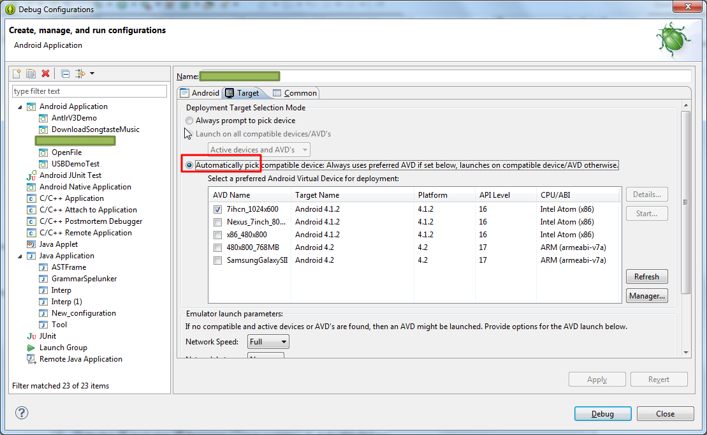Click icon beside OpenFile configuration

pyautogui.click(x=43, y=152)
